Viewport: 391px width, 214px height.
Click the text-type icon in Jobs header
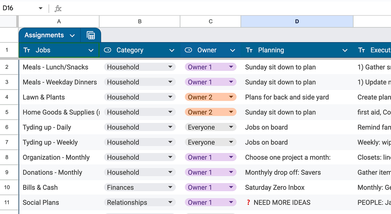coord(27,50)
